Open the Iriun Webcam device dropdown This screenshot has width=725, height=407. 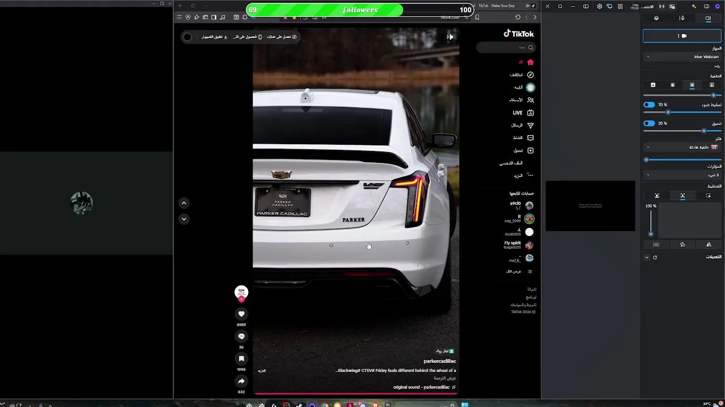click(682, 57)
